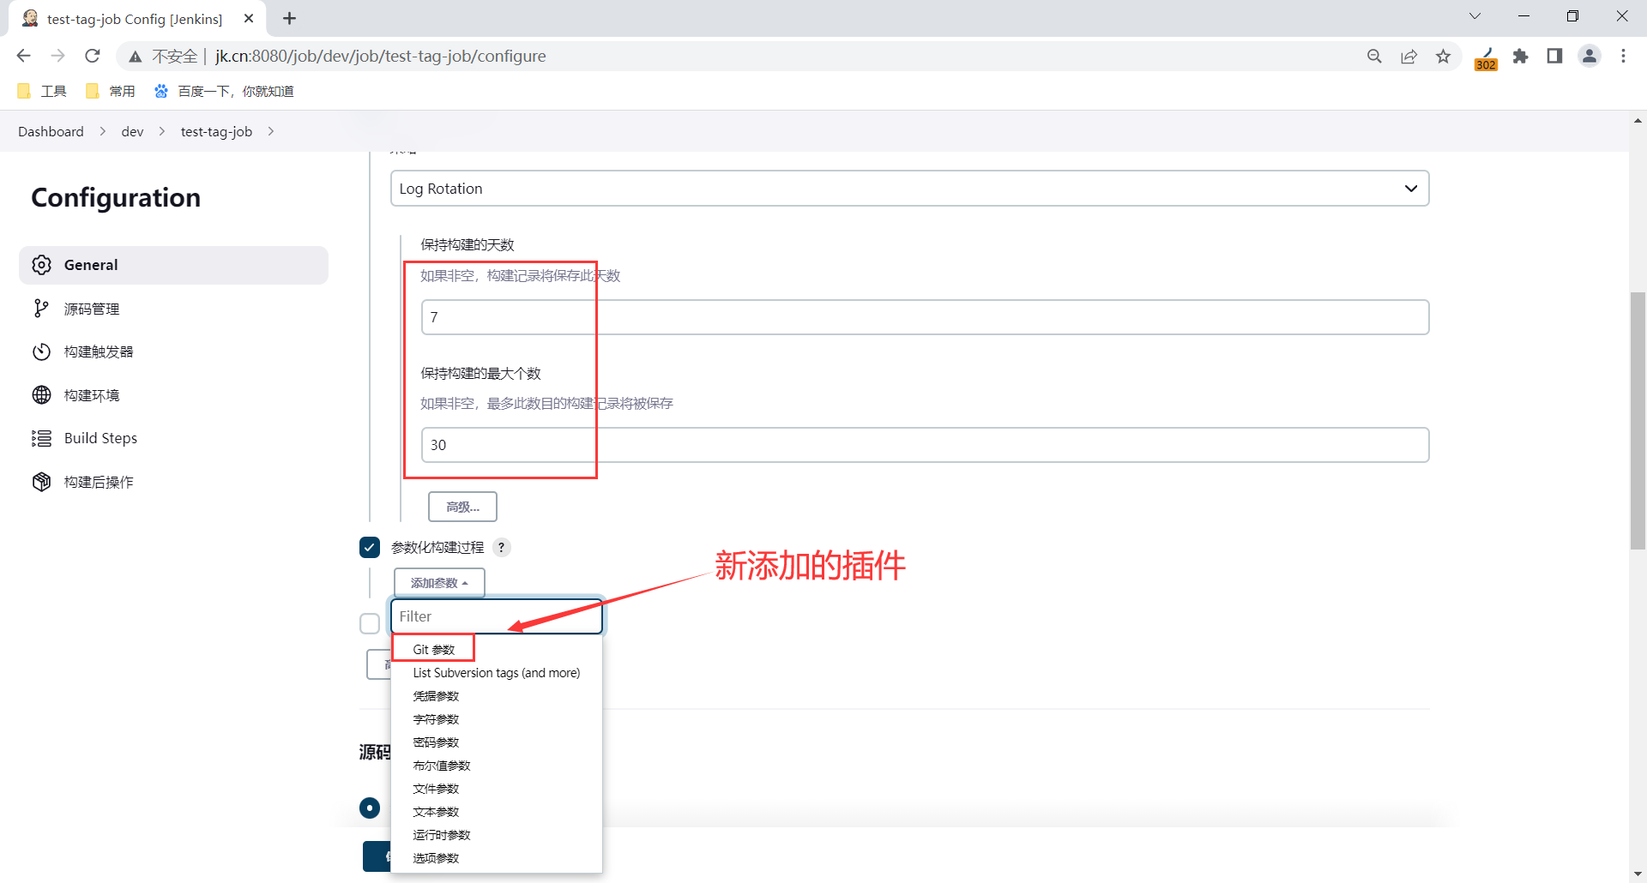
Task: Click the Build Steps list icon
Action: click(x=41, y=438)
